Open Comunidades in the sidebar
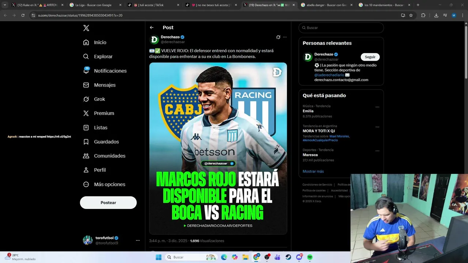 [104, 156]
